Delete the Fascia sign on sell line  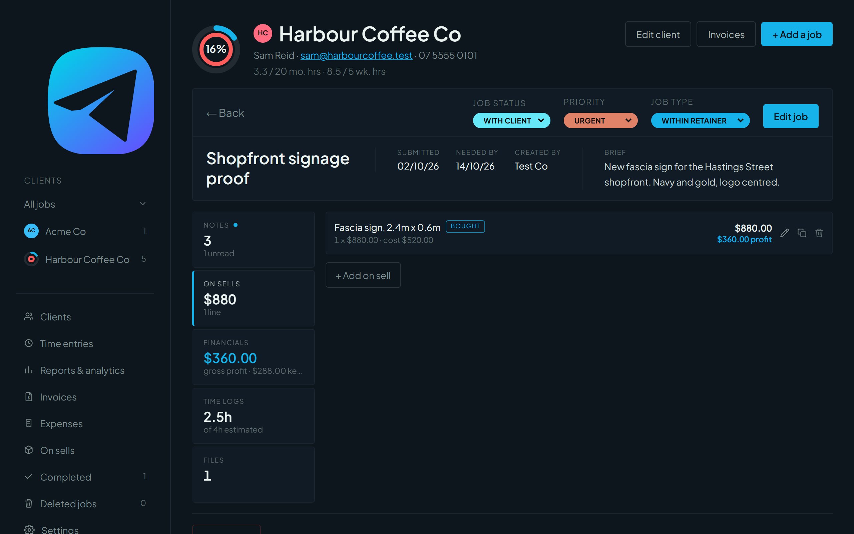click(x=819, y=233)
